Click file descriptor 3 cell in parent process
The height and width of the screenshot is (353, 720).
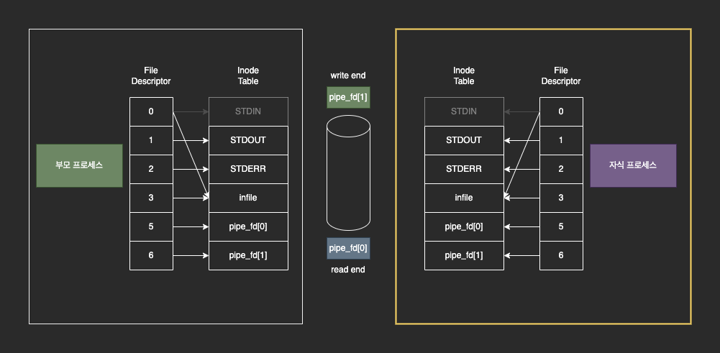click(x=151, y=198)
